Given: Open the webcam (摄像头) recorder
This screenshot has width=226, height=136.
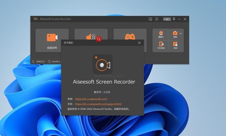Looking at the screenshot, I should click(x=161, y=34).
